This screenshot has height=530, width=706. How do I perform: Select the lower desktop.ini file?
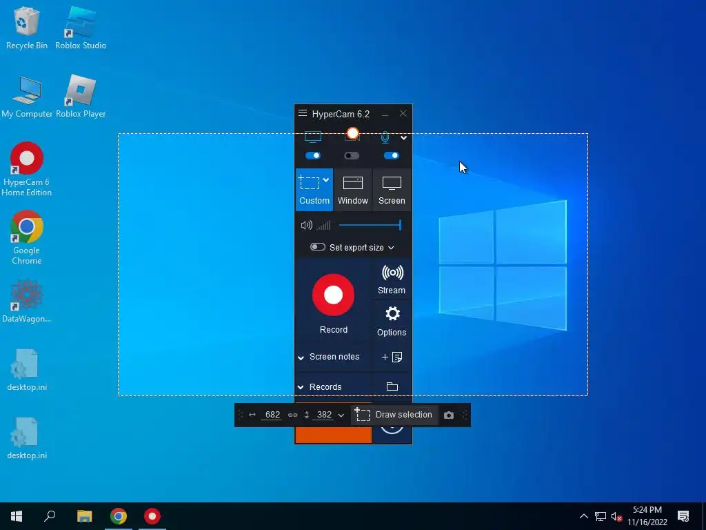coord(27,438)
